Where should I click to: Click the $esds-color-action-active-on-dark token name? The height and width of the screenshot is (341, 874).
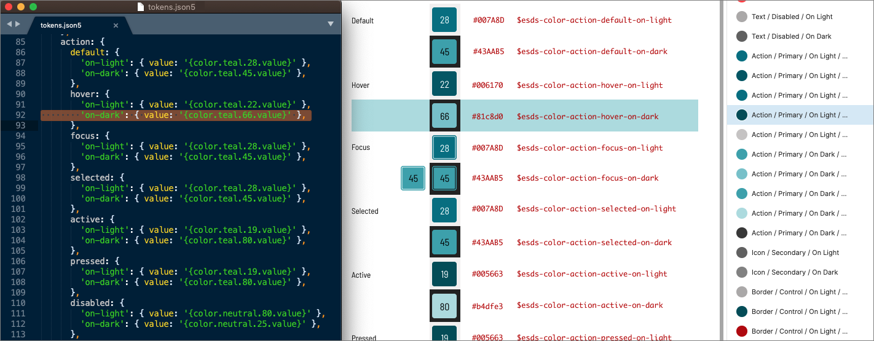tap(590, 305)
